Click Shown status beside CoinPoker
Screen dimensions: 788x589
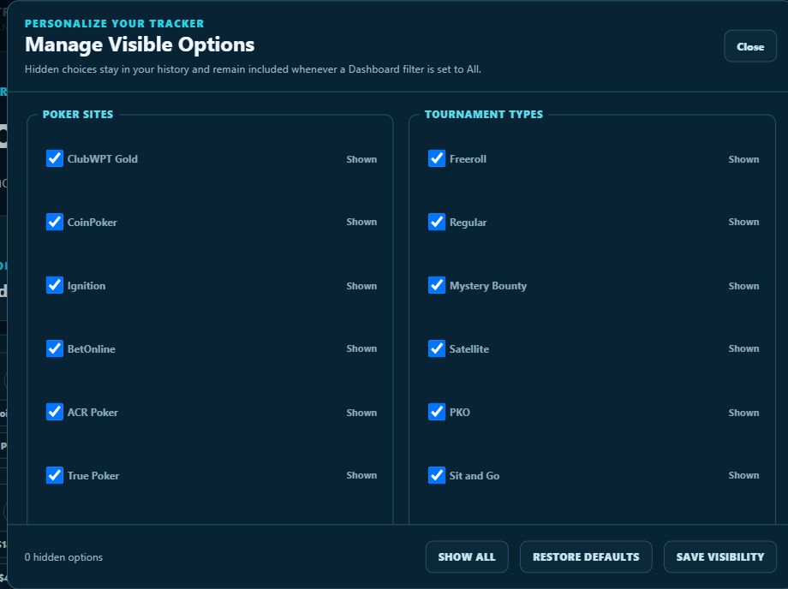(361, 222)
